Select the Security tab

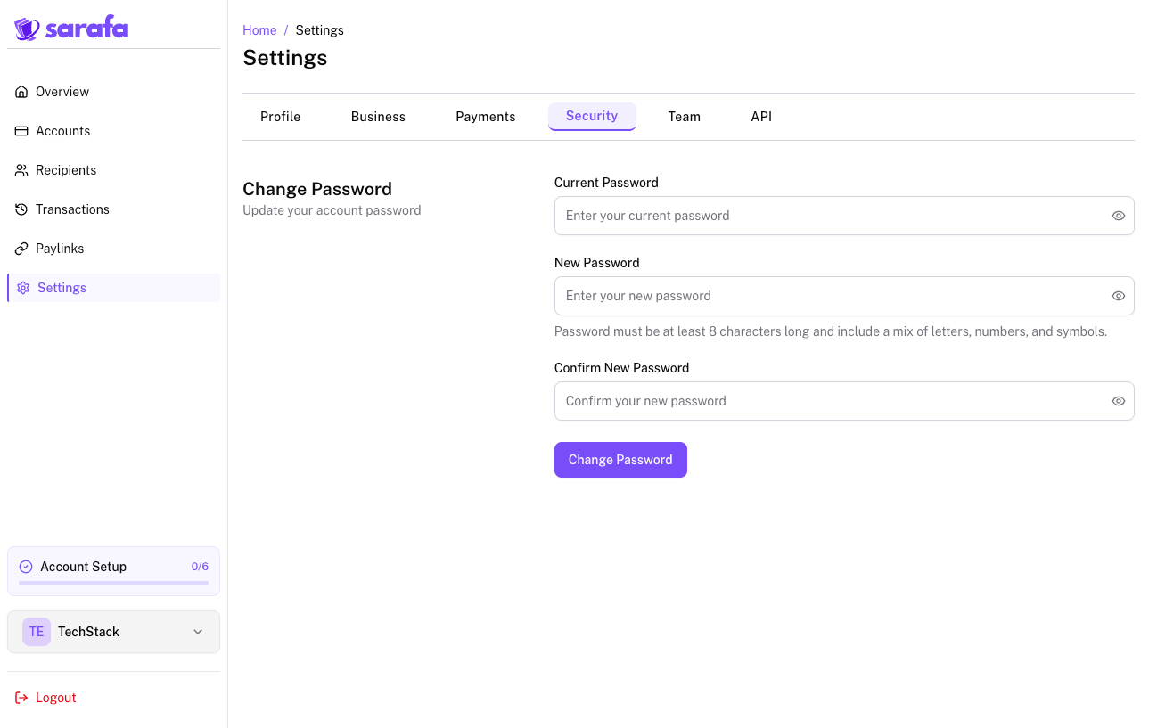[592, 117]
